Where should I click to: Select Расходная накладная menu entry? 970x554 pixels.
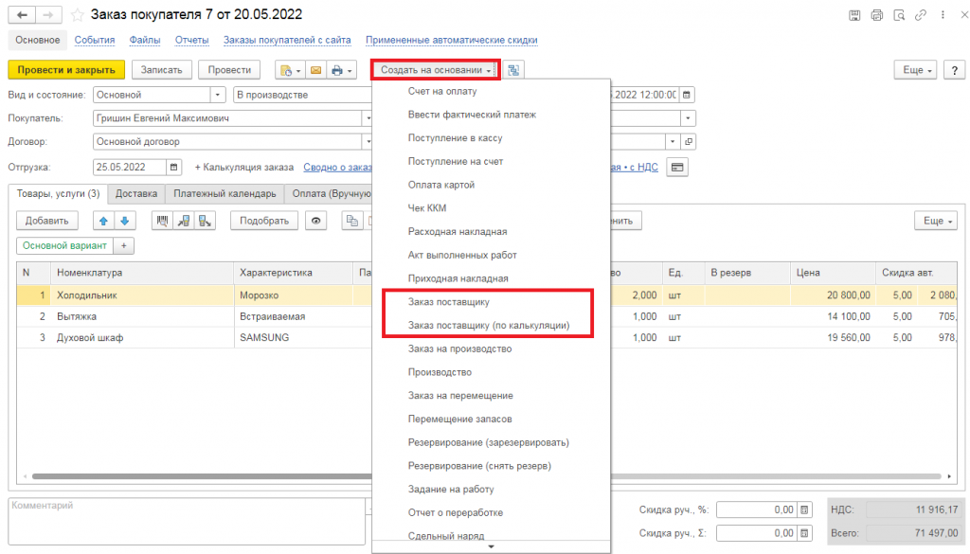[x=458, y=231]
